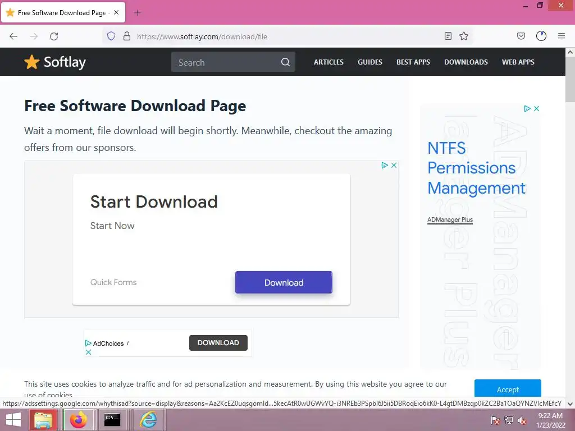Screen dimensions: 575x431
Task: Click the Softlay star logo
Action: pos(32,62)
